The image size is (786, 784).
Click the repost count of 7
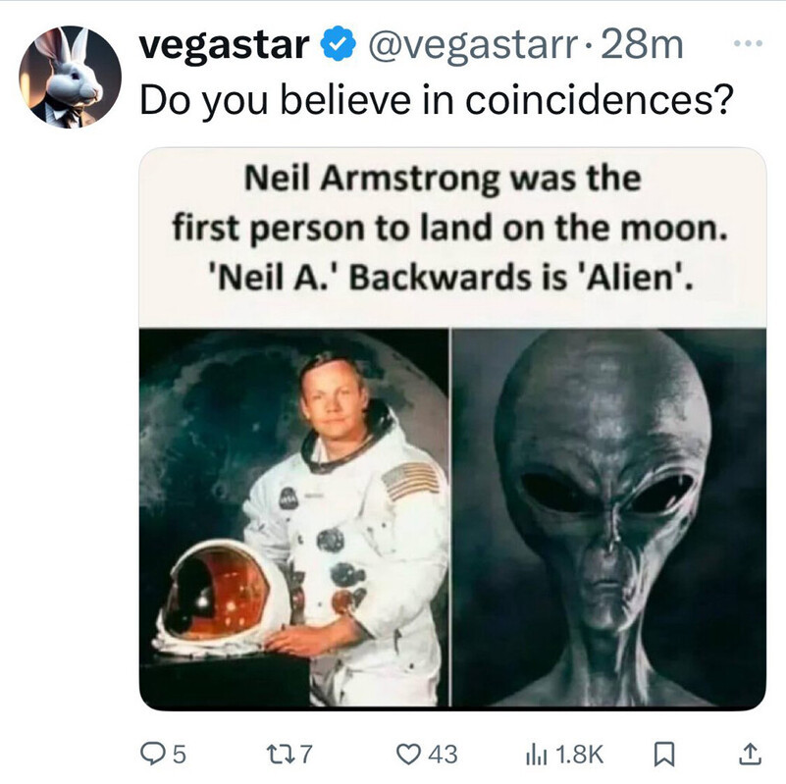click(x=304, y=753)
